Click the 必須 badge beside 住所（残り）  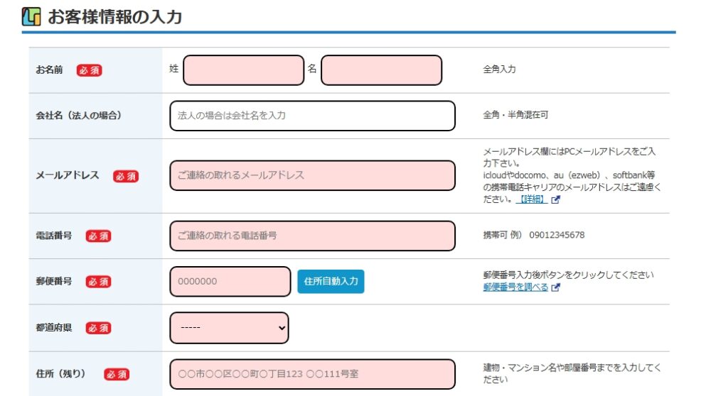tap(117, 374)
